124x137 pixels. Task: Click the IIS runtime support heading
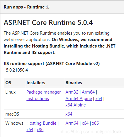pyautogui.click(x=52, y=64)
